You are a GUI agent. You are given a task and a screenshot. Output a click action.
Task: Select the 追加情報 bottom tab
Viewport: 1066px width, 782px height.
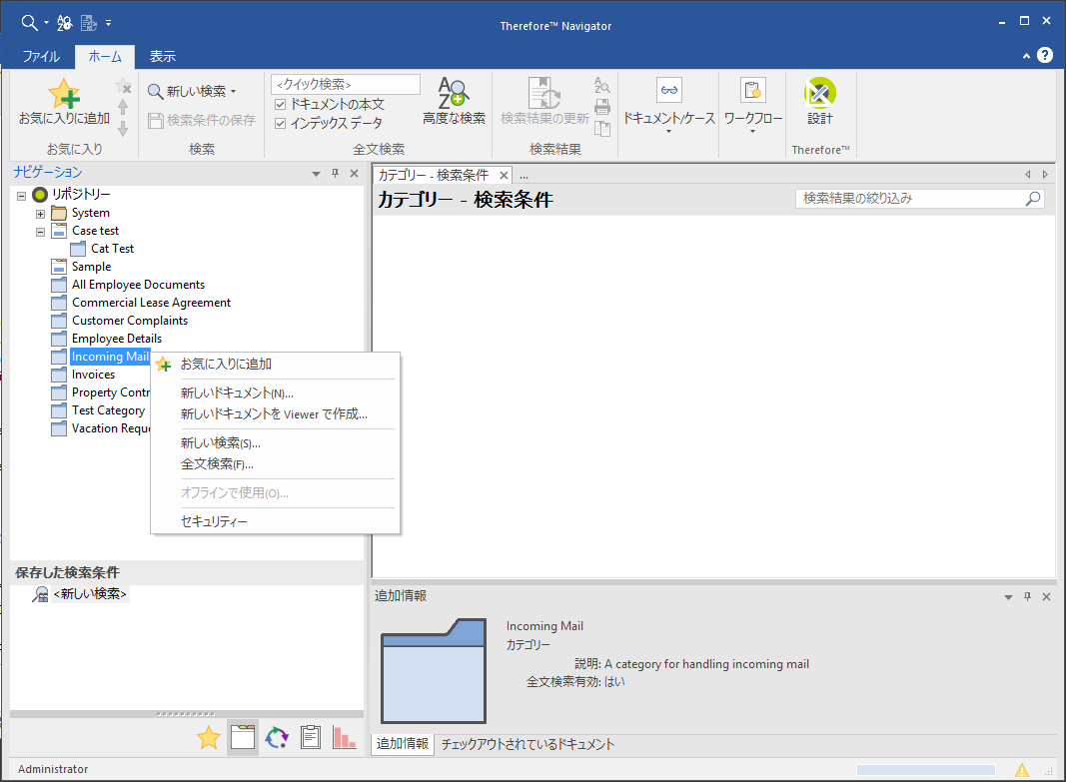tap(403, 744)
